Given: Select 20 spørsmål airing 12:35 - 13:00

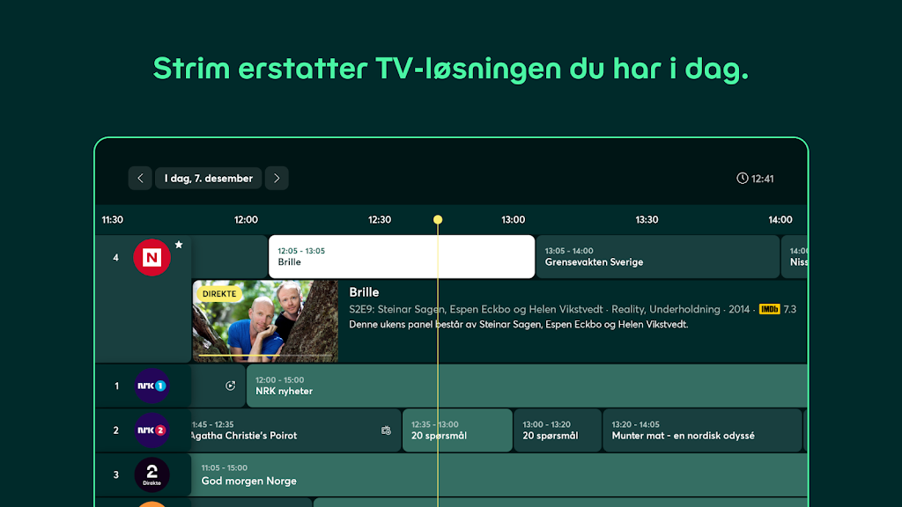Looking at the screenshot, I should [456, 430].
